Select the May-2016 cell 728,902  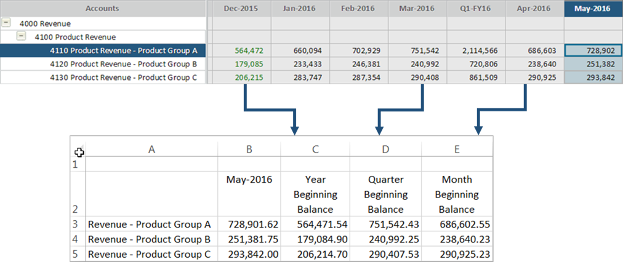(593, 50)
